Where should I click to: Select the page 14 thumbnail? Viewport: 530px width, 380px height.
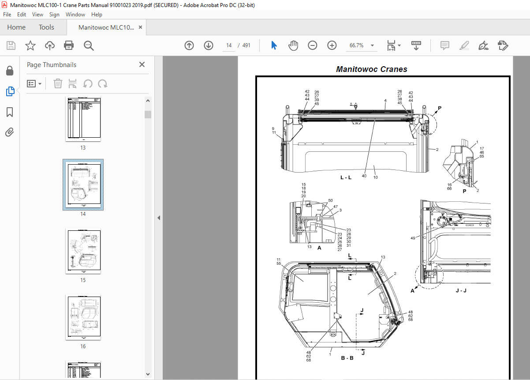tap(83, 184)
